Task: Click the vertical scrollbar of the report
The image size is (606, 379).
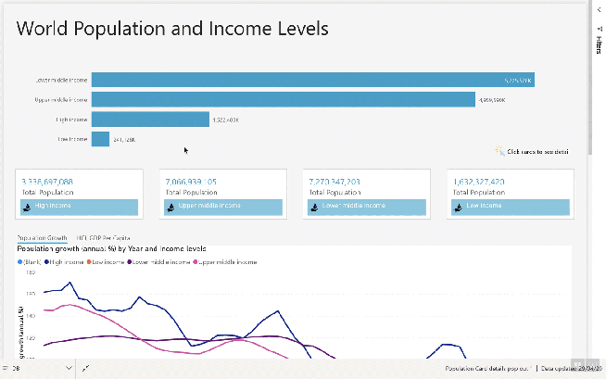Action: pyautogui.click(x=589, y=77)
